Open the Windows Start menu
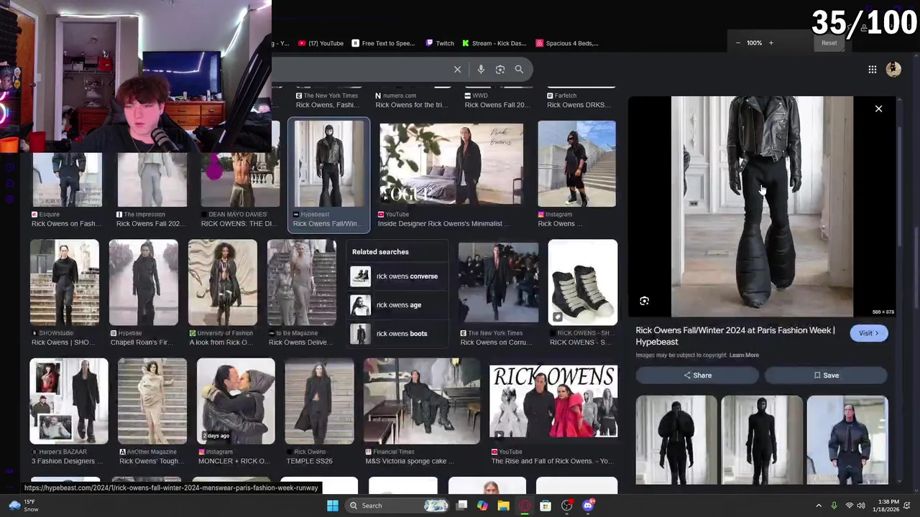920x517 pixels. tap(332, 506)
